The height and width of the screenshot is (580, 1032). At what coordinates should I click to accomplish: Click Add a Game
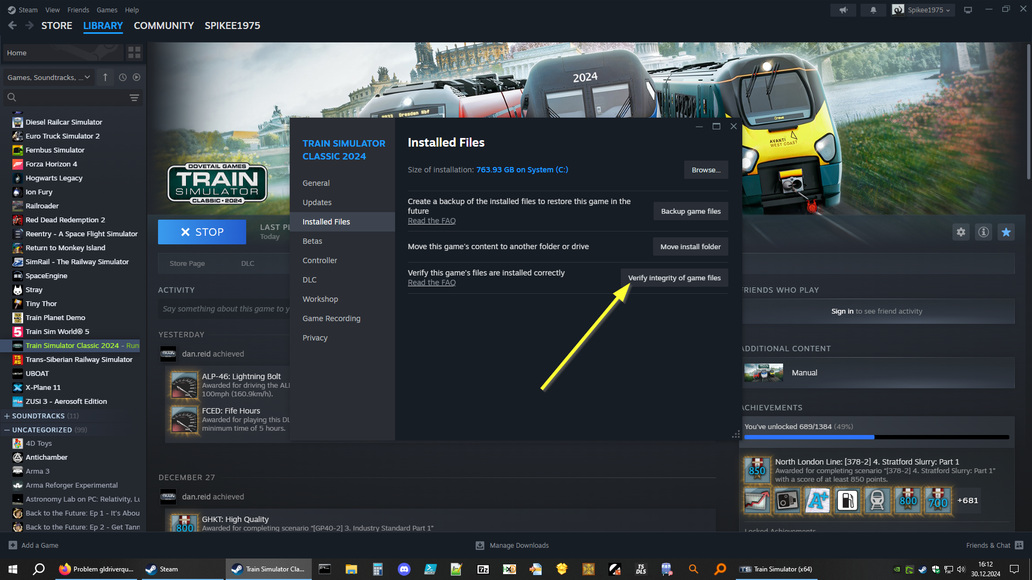pyautogui.click(x=33, y=545)
